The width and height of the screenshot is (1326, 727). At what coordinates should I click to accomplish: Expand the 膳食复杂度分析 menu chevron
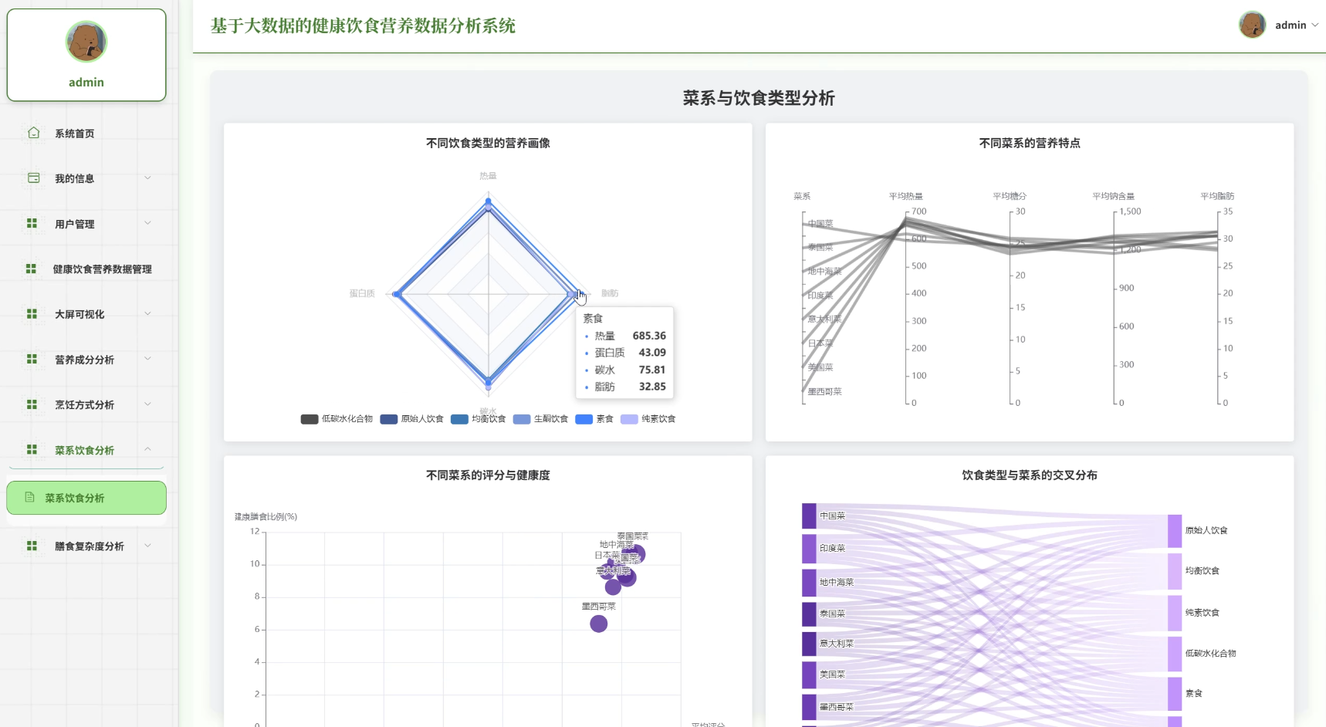pyautogui.click(x=147, y=546)
